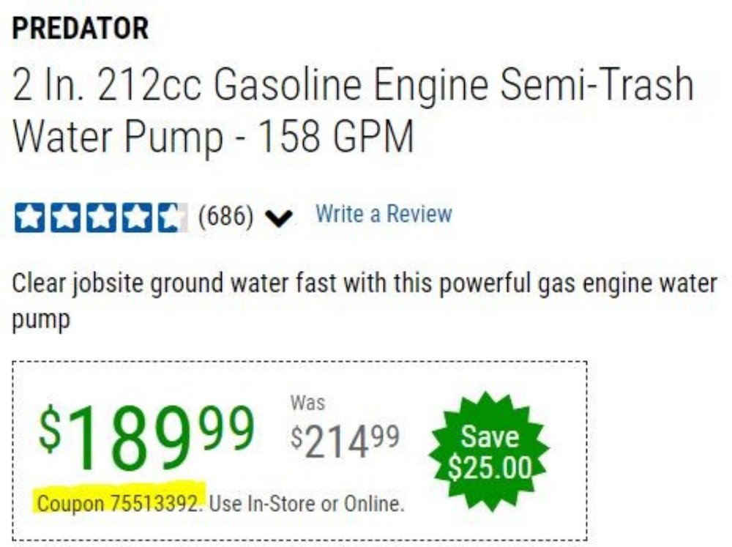Click the third blue rating star
The image size is (732, 547).
coord(101,217)
